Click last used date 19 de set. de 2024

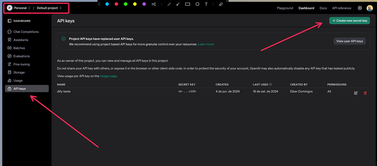tap(265, 91)
